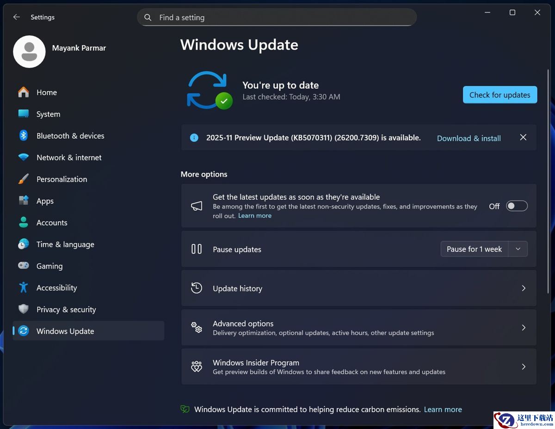The width and height of the screenshot is (555, 429).
Task: Click Check for updates button
Action: (499, 95)
